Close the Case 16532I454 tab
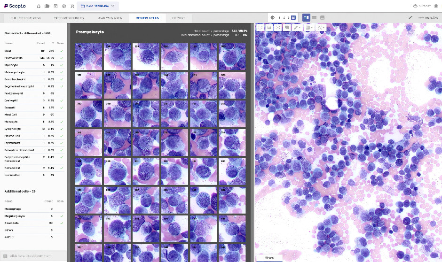This screenshot has height=262, width=442. pyautogui.click(x=112, y=6)
